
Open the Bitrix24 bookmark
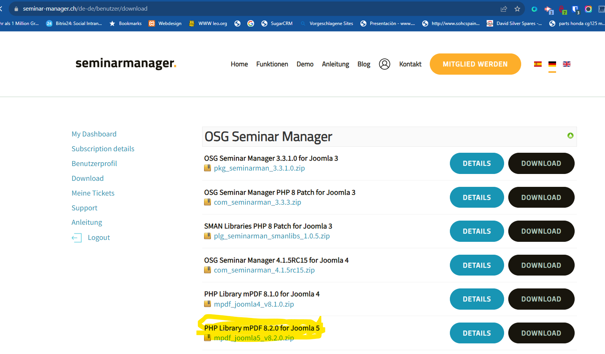[x=74, y=23]
